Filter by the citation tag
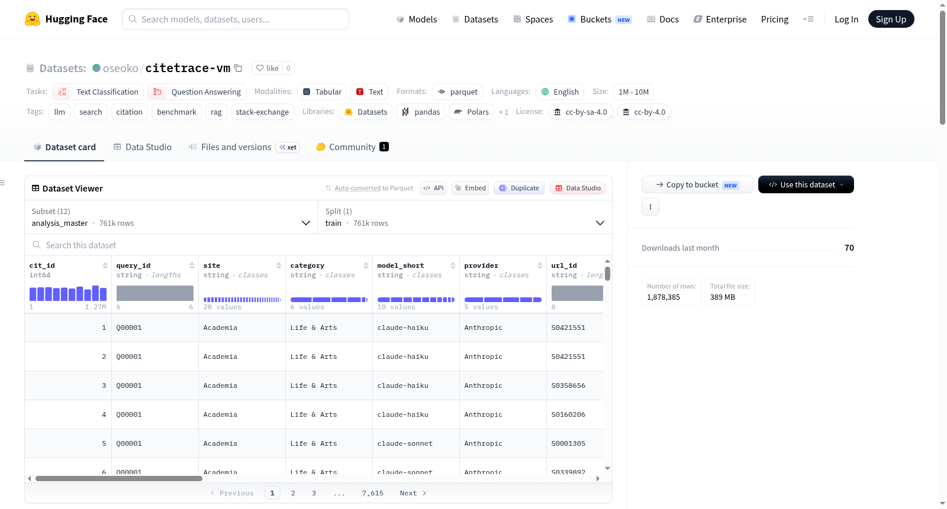The image size is (947, 509). (x=129, y=112)
